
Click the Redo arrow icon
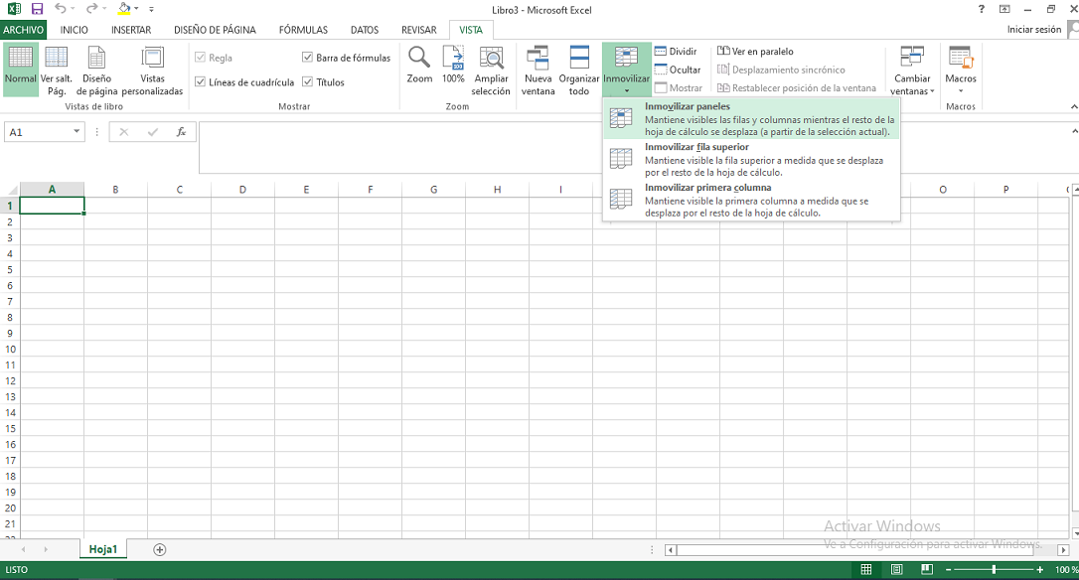pos(91,9)
